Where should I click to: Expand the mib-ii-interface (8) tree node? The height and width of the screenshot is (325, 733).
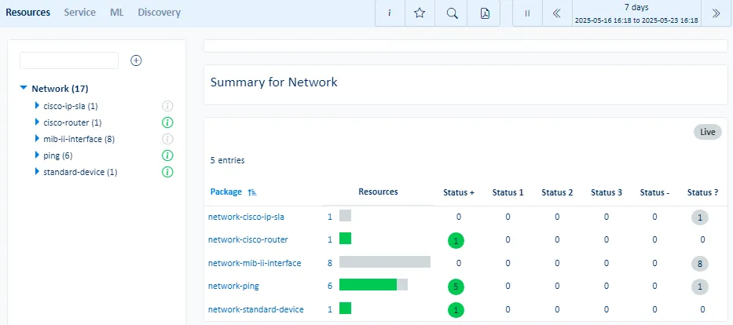(36, 139)
